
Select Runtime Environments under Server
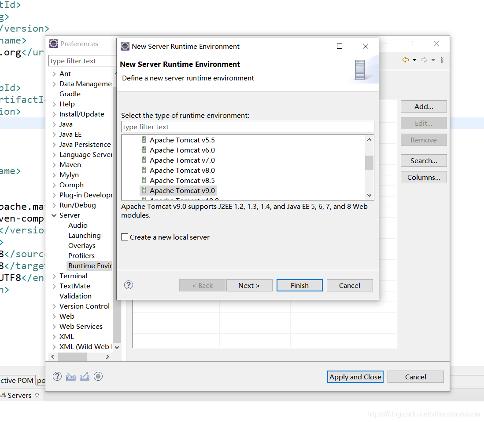coord(90,266)
